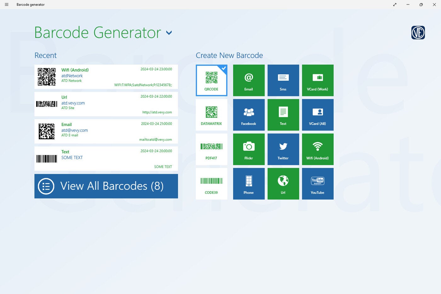Viewport: 441px width, 294px height.
Task: Create a VCard (All) barcode
Action: [318, 115]
